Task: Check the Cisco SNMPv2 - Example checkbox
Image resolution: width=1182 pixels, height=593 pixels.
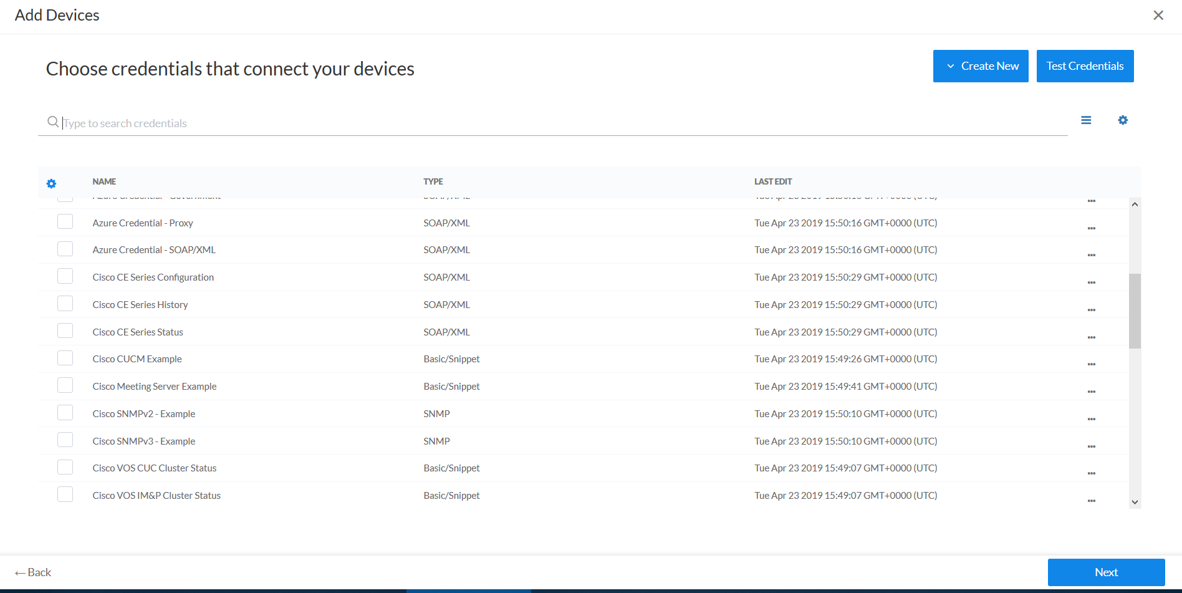Action: pyautogui.click(x=65, y=413)
